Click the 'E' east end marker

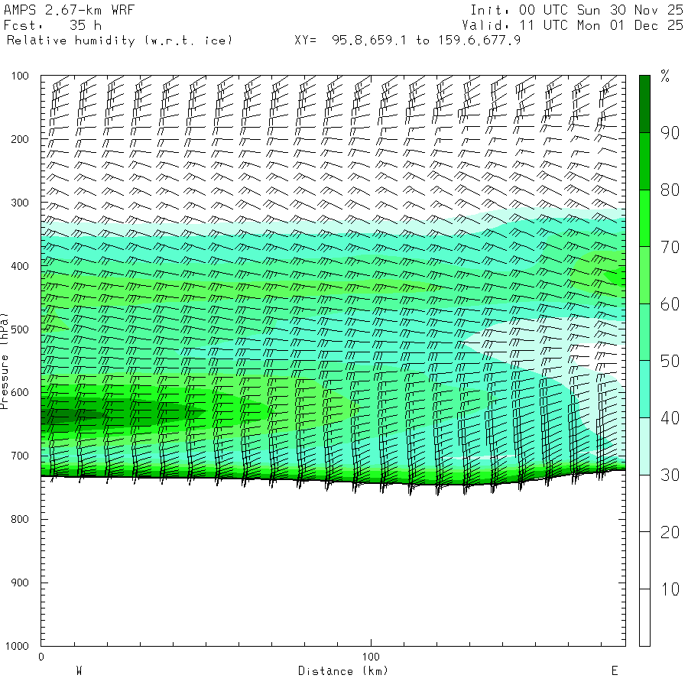[615, 670]
